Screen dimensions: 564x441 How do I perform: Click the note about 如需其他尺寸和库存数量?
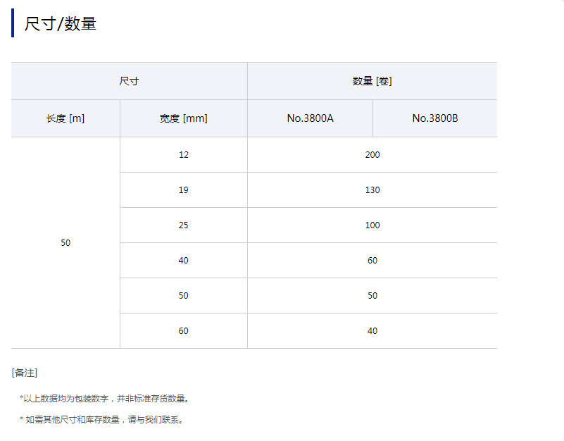click(x=102, y=420)
